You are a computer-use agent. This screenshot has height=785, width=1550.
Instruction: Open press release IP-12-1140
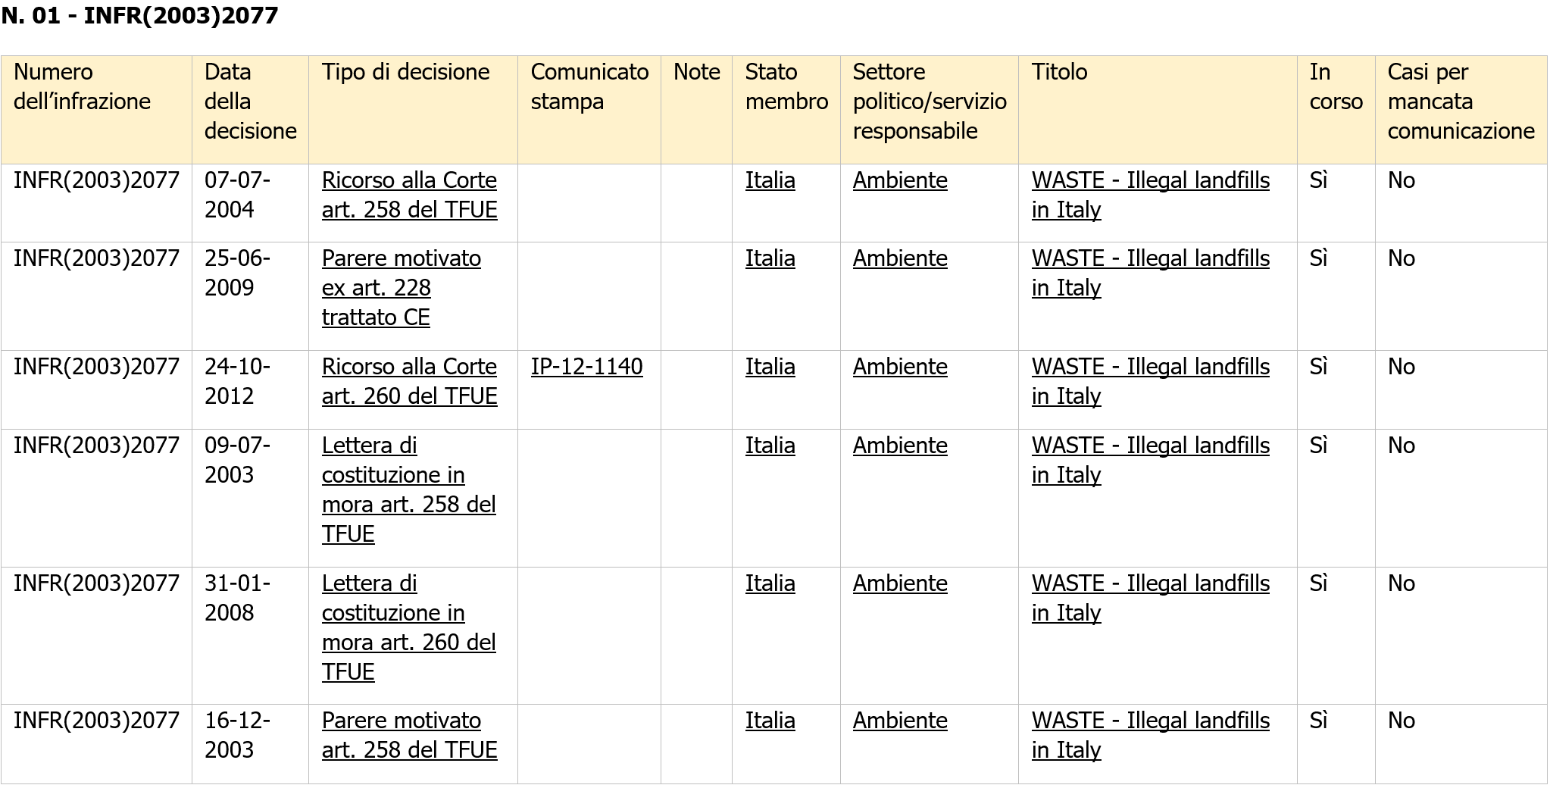[x=586, y=367]
